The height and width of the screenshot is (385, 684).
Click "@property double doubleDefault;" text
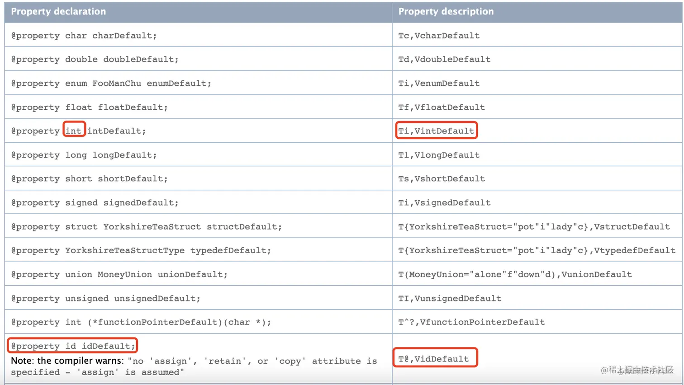95,60
